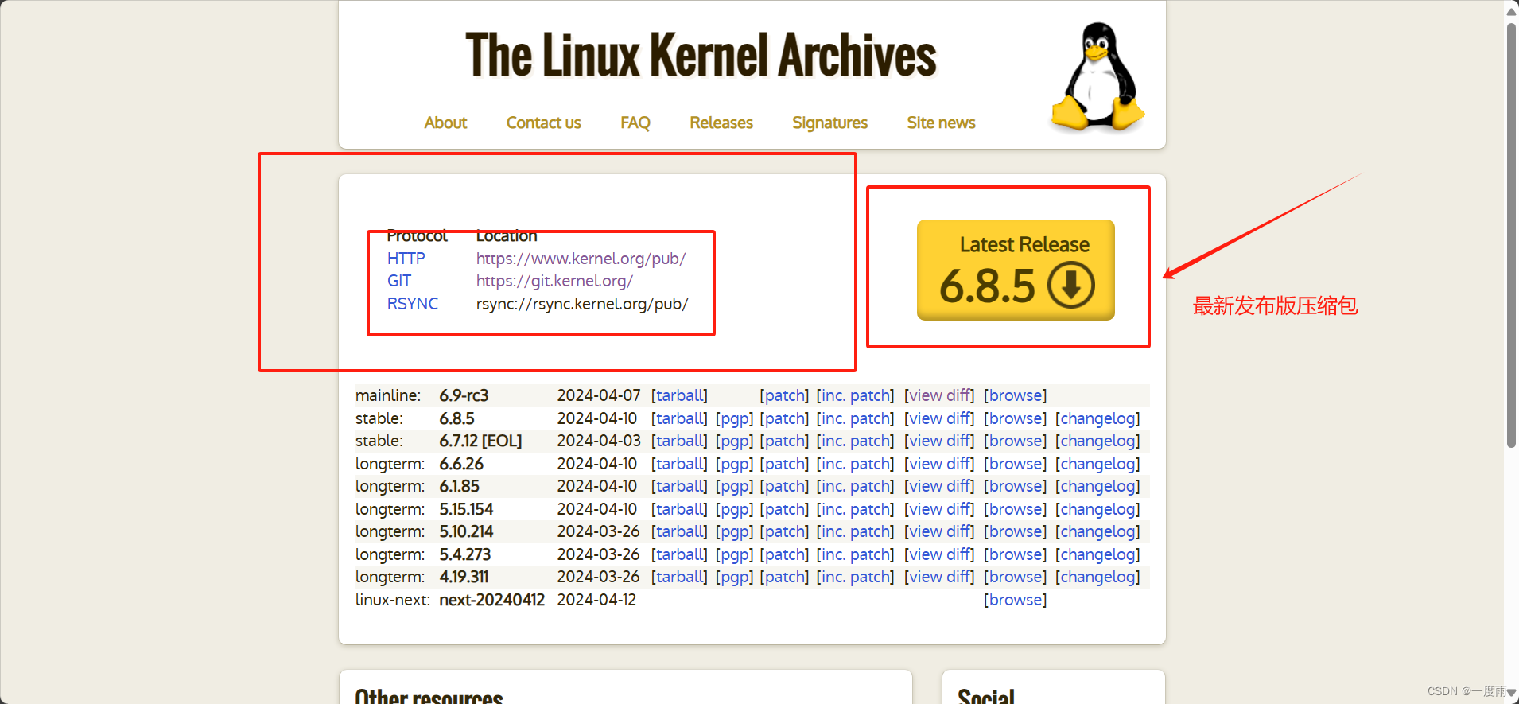The height and width of the screenshot is (704, 1519).
Task: Open pgp for longterm 6.1.85
Action: tap(734, 486)
